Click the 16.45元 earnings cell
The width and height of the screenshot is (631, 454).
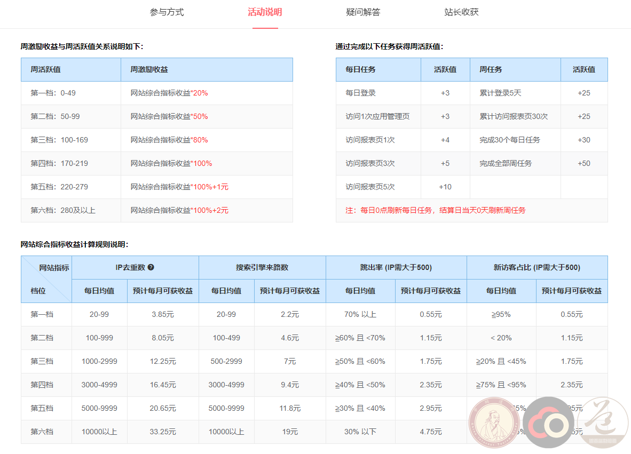163,385
